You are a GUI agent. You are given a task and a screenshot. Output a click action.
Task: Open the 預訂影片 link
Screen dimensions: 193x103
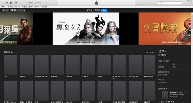(x=161, y=80)
